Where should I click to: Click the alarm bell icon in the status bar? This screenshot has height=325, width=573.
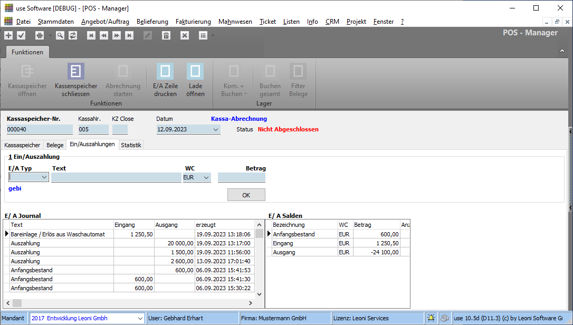point(431,318)
